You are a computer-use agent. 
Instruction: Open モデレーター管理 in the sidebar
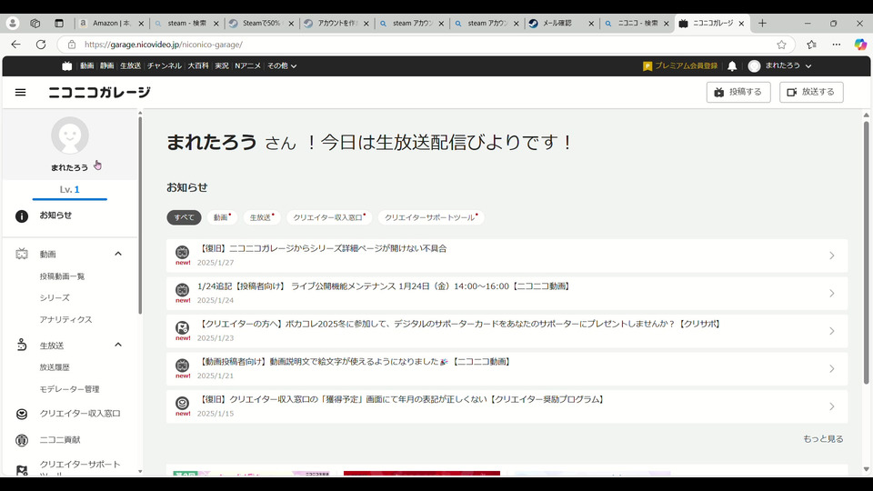pyautogui.click(x=69, y=389)
